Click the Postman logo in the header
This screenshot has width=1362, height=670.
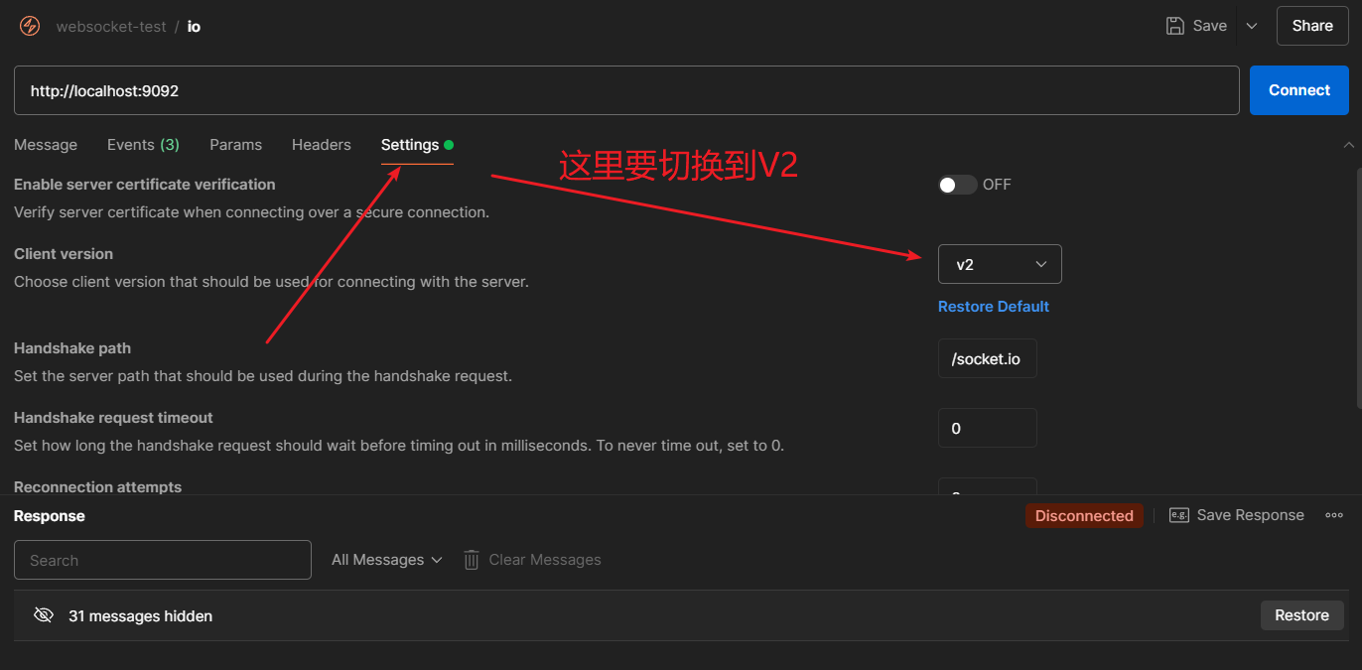28,26
